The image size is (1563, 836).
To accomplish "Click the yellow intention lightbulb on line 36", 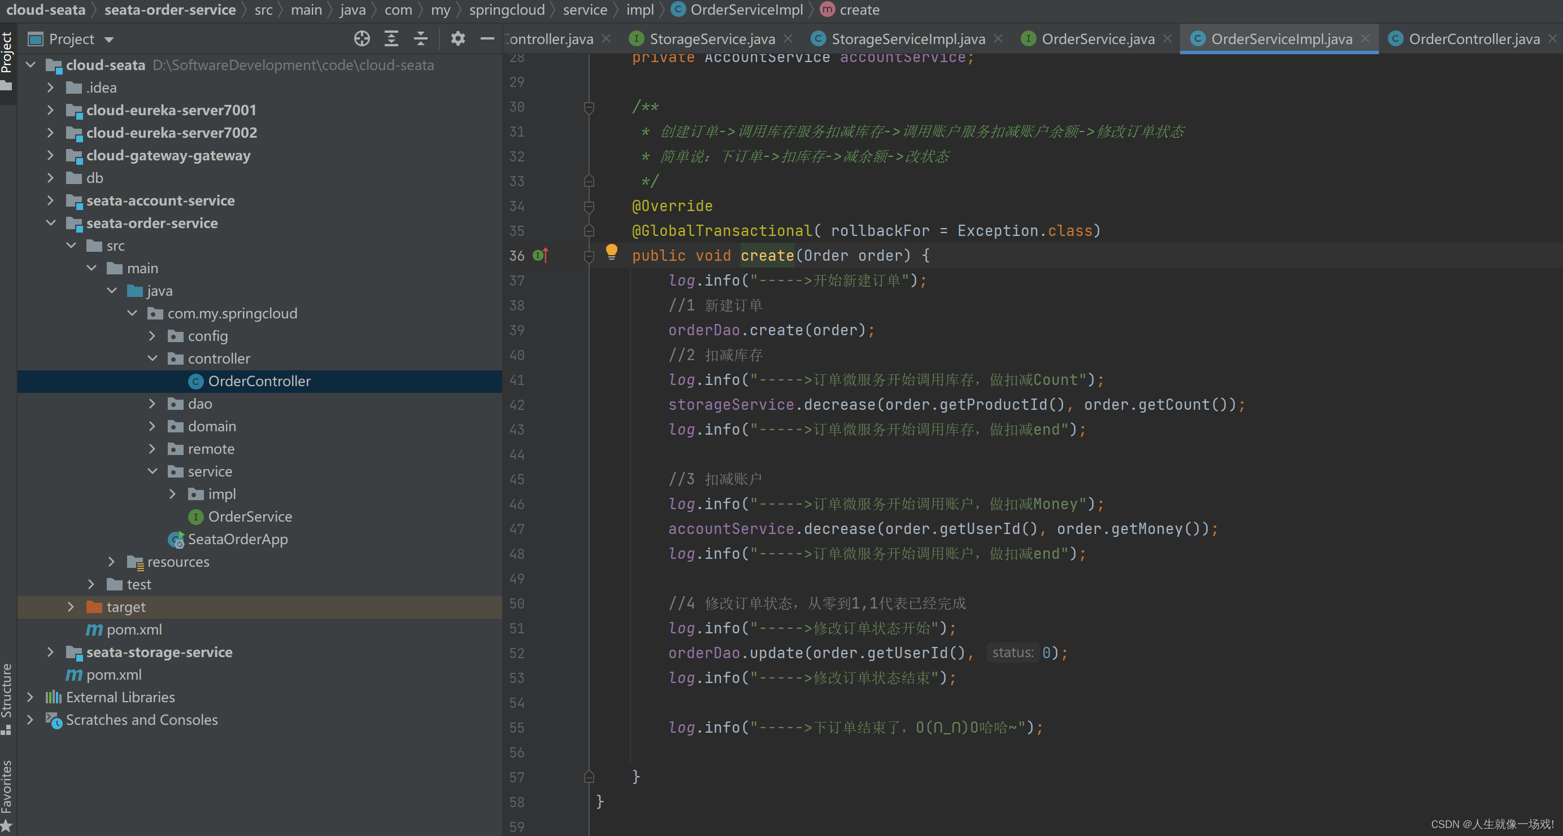I will (612, 252).
